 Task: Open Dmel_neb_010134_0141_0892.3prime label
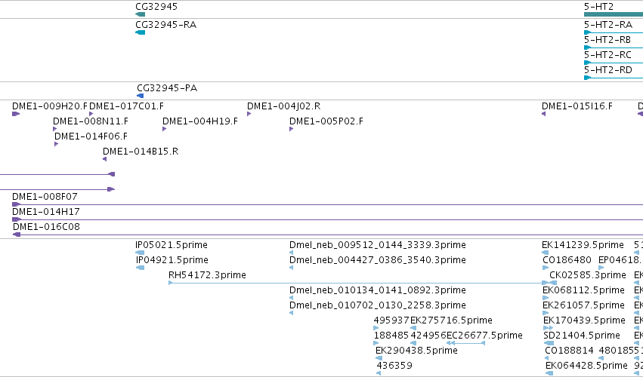pos(378,290)
